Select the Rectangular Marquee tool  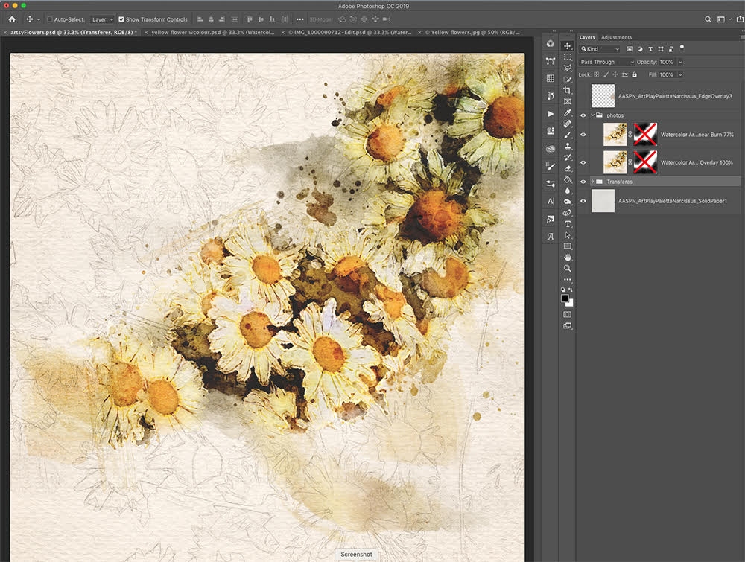coord(567,57)
